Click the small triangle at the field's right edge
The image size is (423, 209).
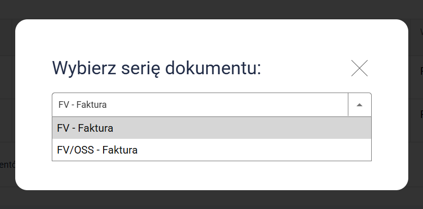(x=360, y=105)
